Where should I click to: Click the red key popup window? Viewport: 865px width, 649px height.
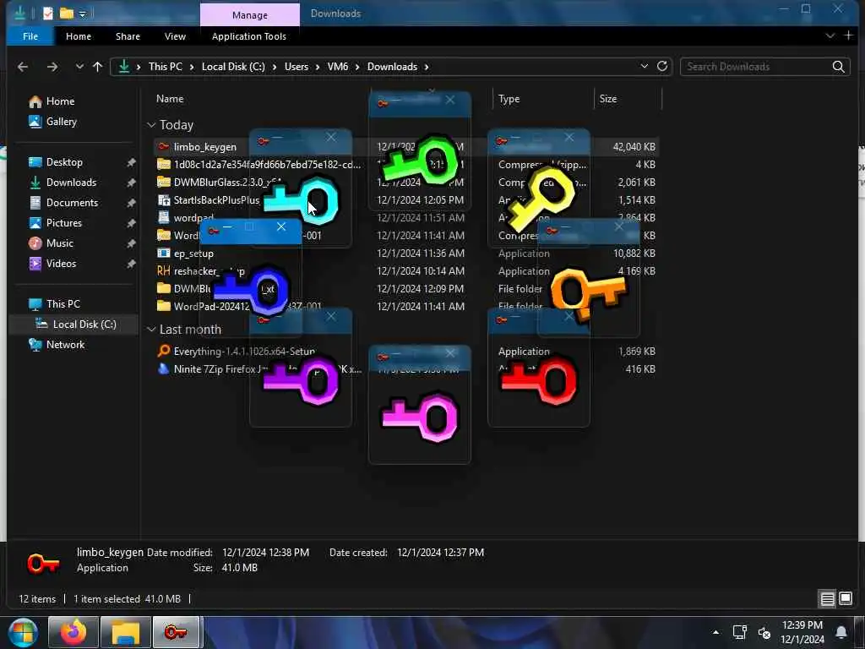[538, 368]
